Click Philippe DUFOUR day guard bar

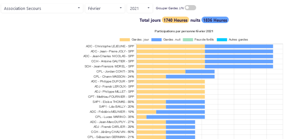pos(170,81)
